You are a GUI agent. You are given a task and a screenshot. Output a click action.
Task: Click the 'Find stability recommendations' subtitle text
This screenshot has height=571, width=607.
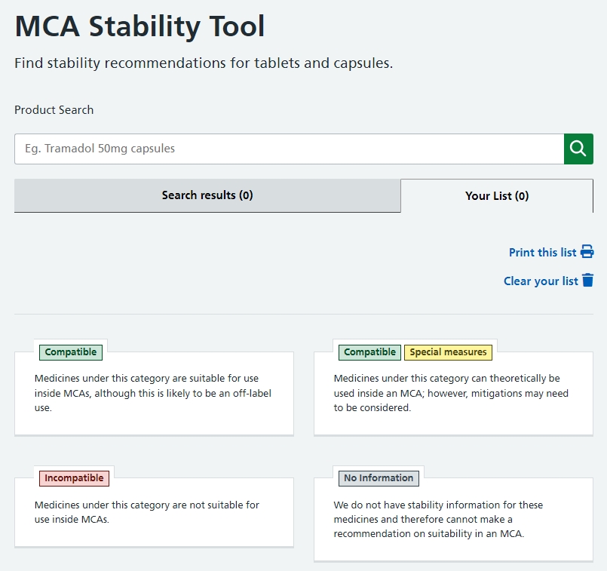coord(204,63)
